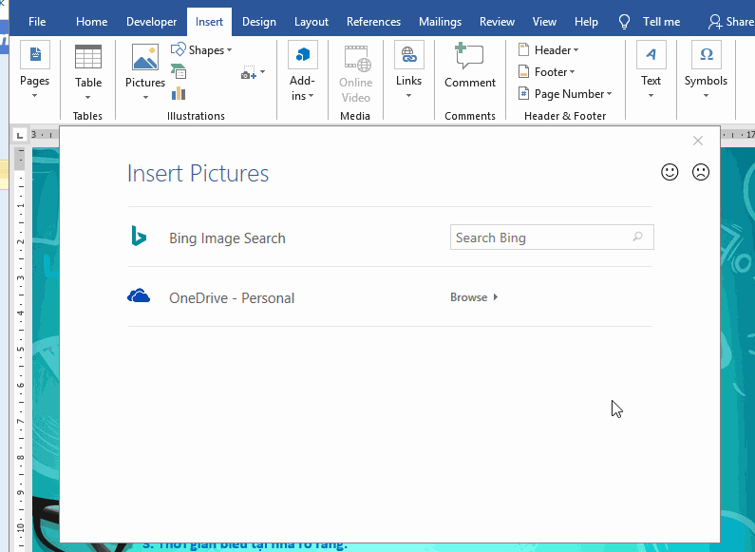755x552 pixels.
Task: Switch to the Developer tab
Action: click(151, 22)
